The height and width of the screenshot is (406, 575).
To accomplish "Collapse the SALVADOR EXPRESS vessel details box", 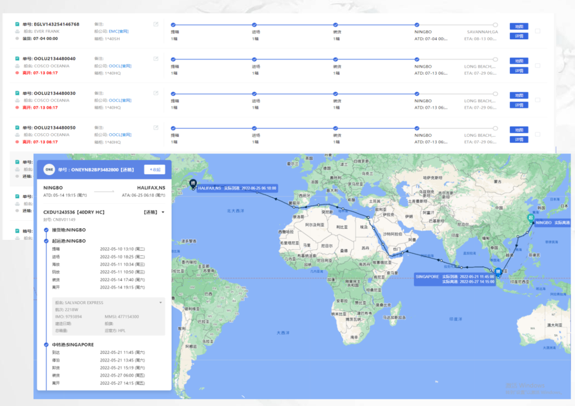I will 161,303.
